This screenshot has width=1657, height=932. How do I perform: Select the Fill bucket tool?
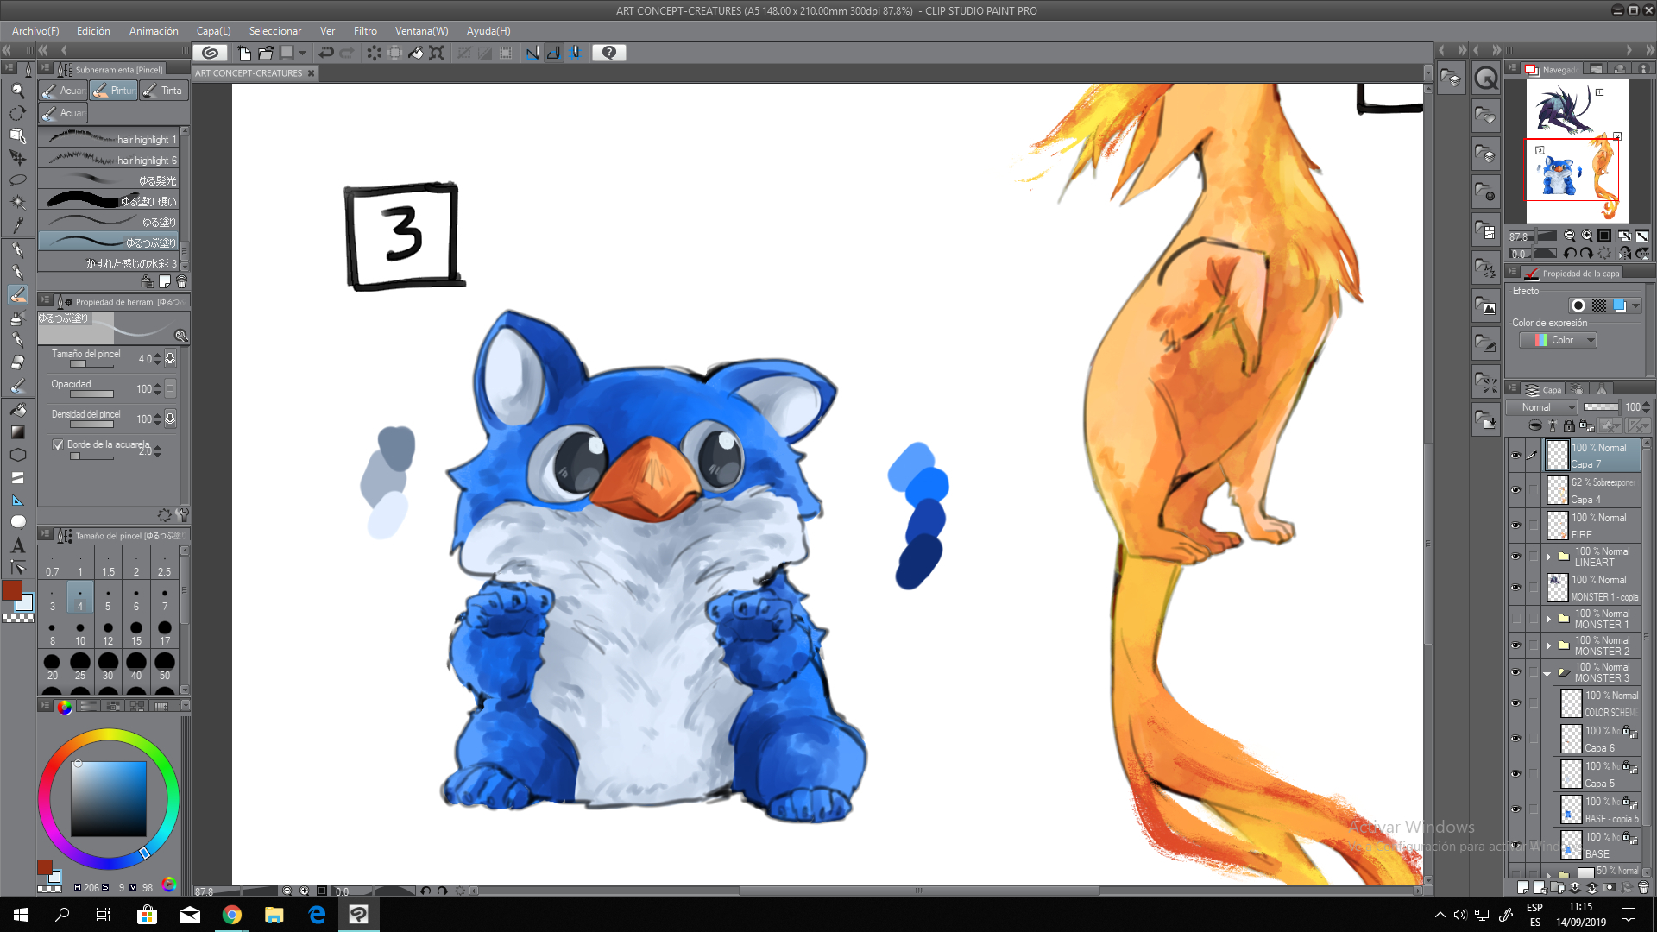pyautogui.click(x=17, y=410)
